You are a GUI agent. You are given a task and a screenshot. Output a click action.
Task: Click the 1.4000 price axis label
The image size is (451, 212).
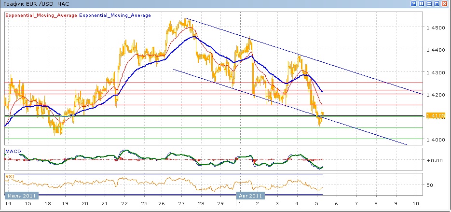coord(435,140)
